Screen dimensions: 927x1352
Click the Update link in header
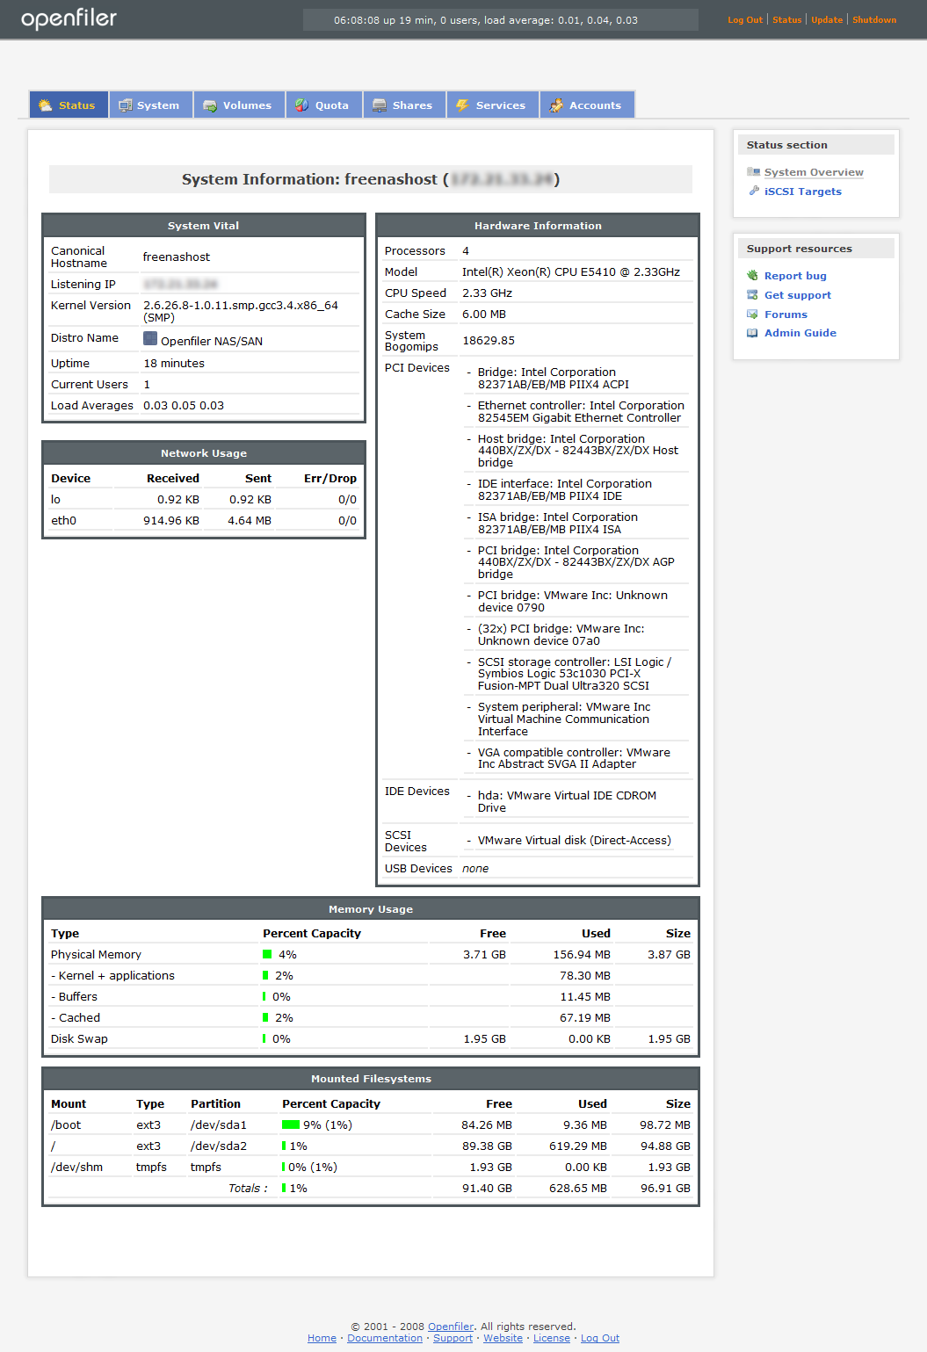[826, 19]
